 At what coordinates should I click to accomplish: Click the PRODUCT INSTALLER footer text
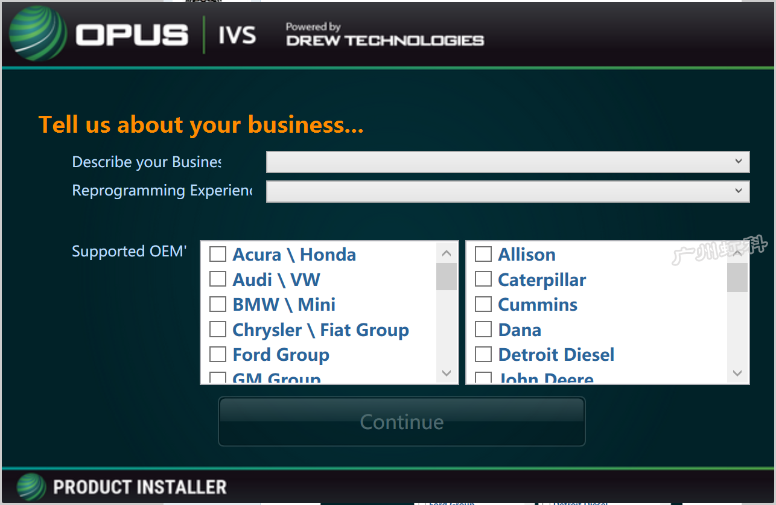140,488
